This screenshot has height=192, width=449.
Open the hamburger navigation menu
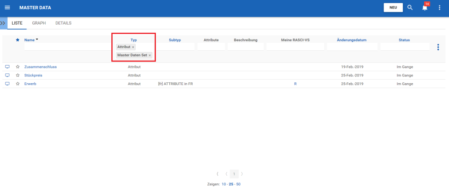pyautogui.click(x=8, y=8)
